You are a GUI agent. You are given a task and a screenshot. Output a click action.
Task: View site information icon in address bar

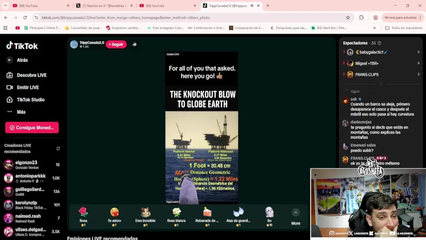36,17
